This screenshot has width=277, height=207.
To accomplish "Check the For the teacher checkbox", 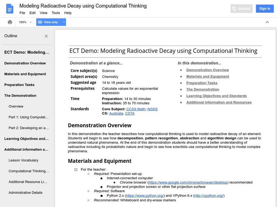I will (x=76, y=170).
